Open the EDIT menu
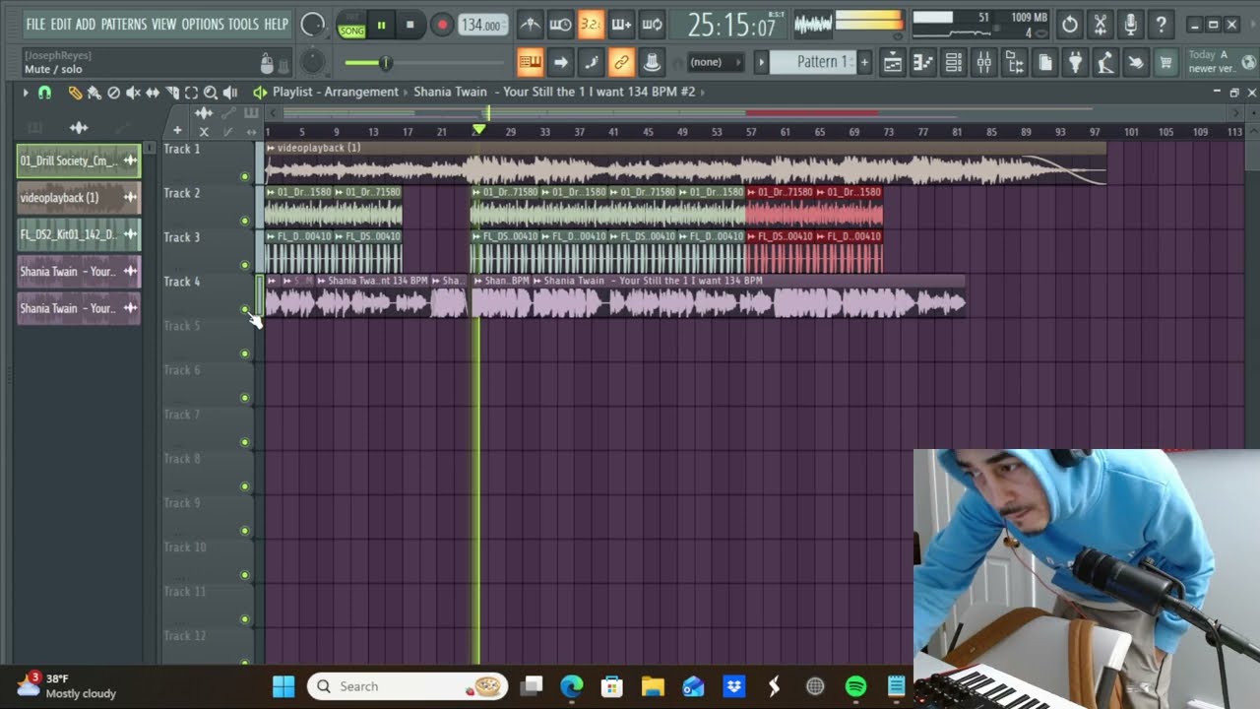This screenshot has width=1260, height=709. [61, 24]
